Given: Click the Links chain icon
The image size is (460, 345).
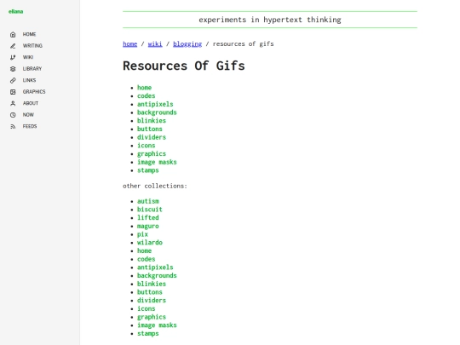Looking at the screenshot, I should click(13, 80).
